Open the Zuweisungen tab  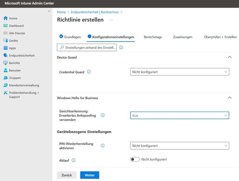point(183,37)
